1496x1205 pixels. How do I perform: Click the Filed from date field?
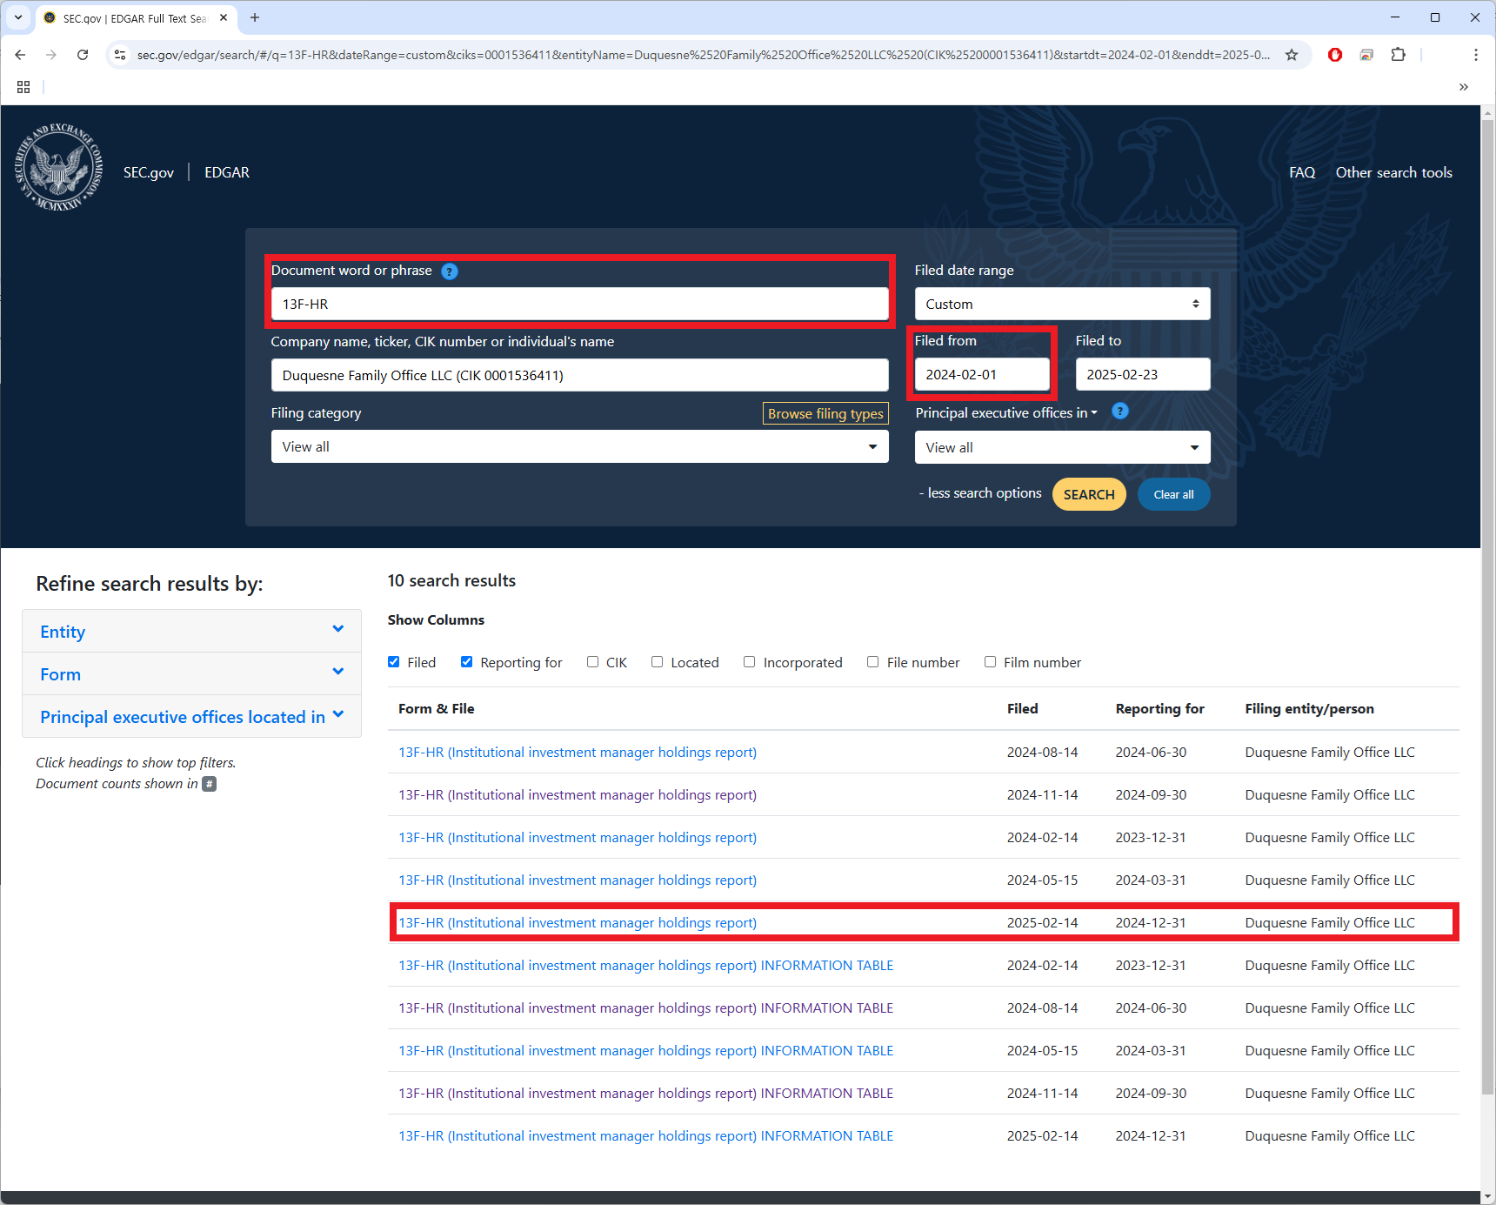click(982, 374)
